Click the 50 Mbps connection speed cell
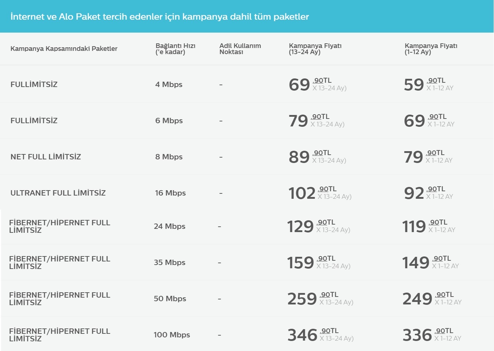Viewport: 494px width, 351px height. [170, 299]
